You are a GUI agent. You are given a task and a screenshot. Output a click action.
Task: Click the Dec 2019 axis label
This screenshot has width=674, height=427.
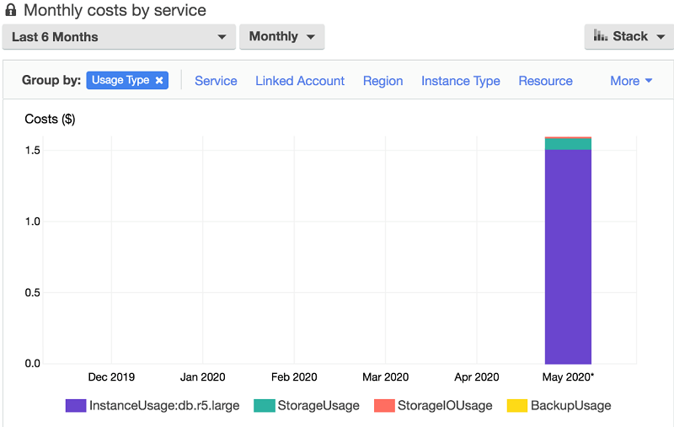click(x=111, y=377)
